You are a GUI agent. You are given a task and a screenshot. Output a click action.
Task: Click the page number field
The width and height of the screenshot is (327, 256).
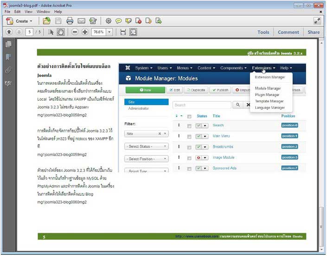click(29, 32)
